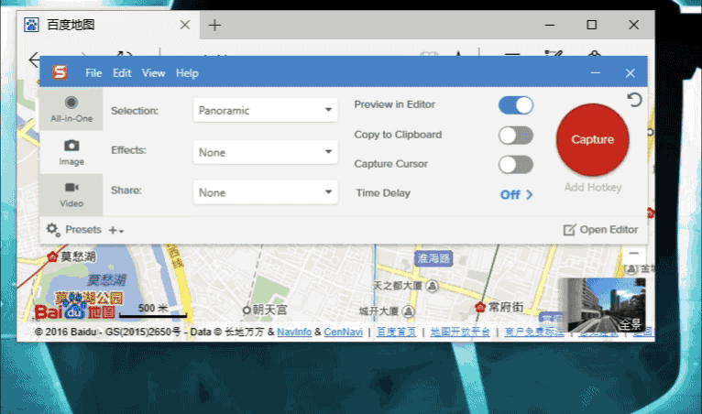Close the Snagit capture window
The width and height of the screenshot is (702, 414).
[x=630, y=73]
